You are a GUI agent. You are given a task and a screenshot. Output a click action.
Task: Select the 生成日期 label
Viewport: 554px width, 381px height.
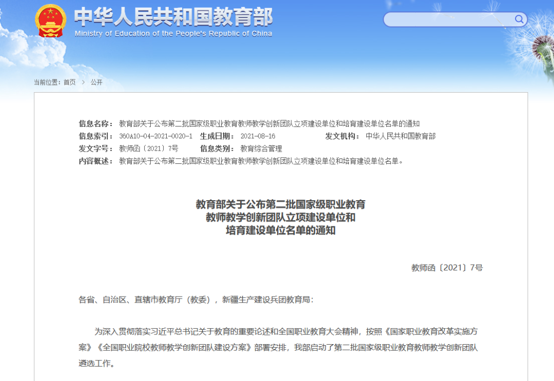(217, 136)
